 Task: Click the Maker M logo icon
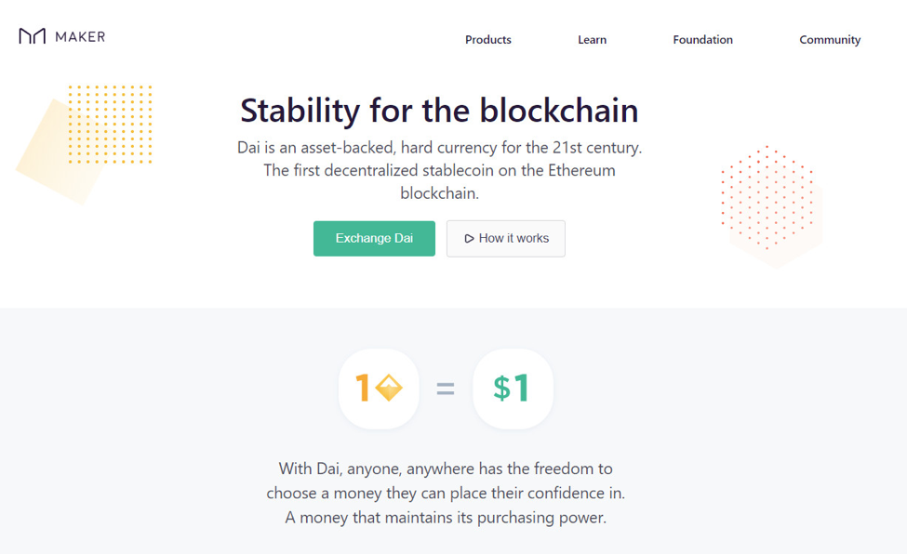point(32,36)
